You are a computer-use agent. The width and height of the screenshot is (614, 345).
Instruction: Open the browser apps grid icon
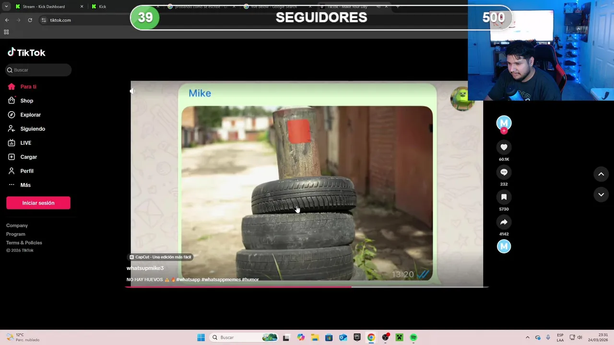coord(6,32)
